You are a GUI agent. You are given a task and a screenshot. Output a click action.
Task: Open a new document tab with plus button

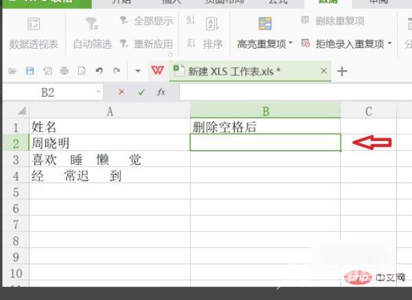point(342,71)
